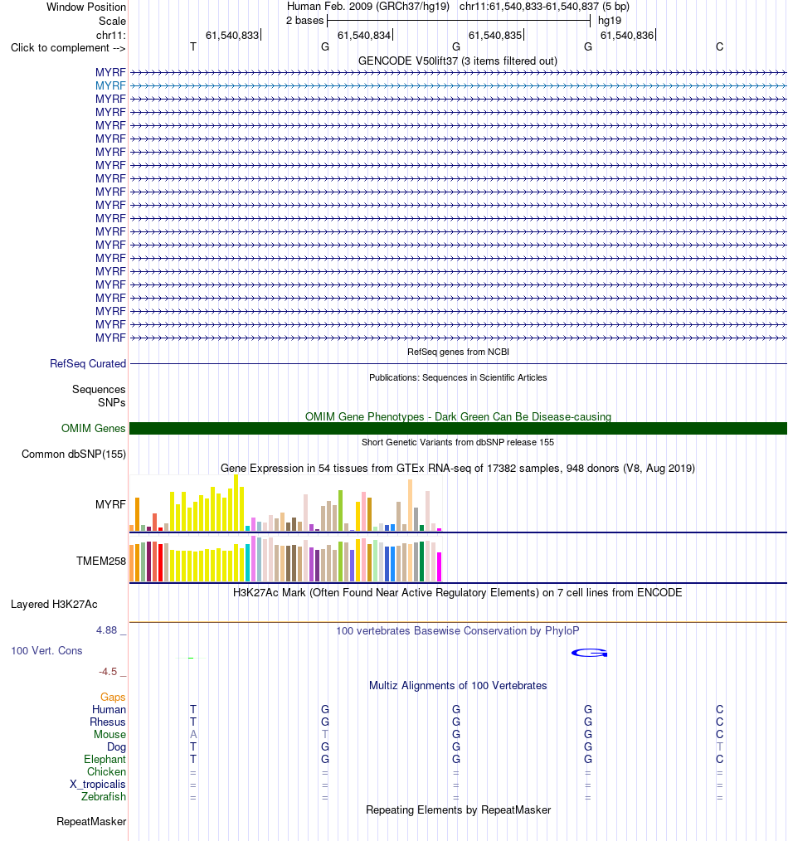Click base T in the complement row
788x841 pixels.
tap(193, 47)
